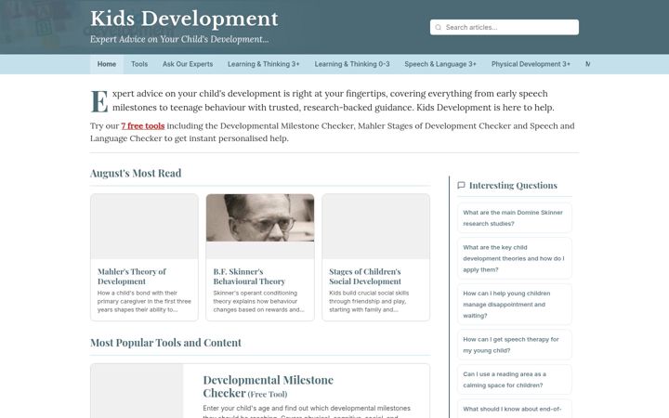Open Learning & Thinking 0-3 section
The image size is (669, 418).
tap(352, 64)
